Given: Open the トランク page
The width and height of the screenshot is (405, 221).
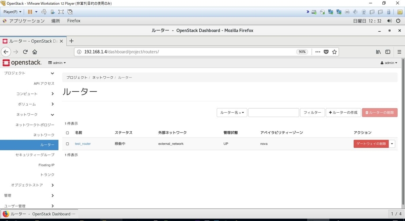Looking at the screenshot, I should tap(47, 175).
